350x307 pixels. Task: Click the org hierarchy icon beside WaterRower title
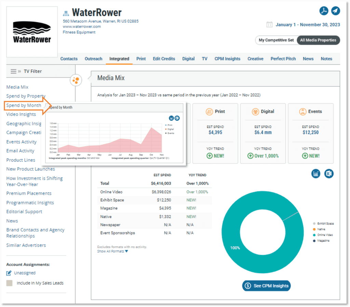(x=66, y=13)
